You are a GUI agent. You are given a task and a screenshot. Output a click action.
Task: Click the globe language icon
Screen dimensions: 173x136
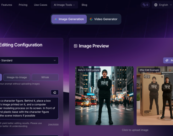pos(156,5)
